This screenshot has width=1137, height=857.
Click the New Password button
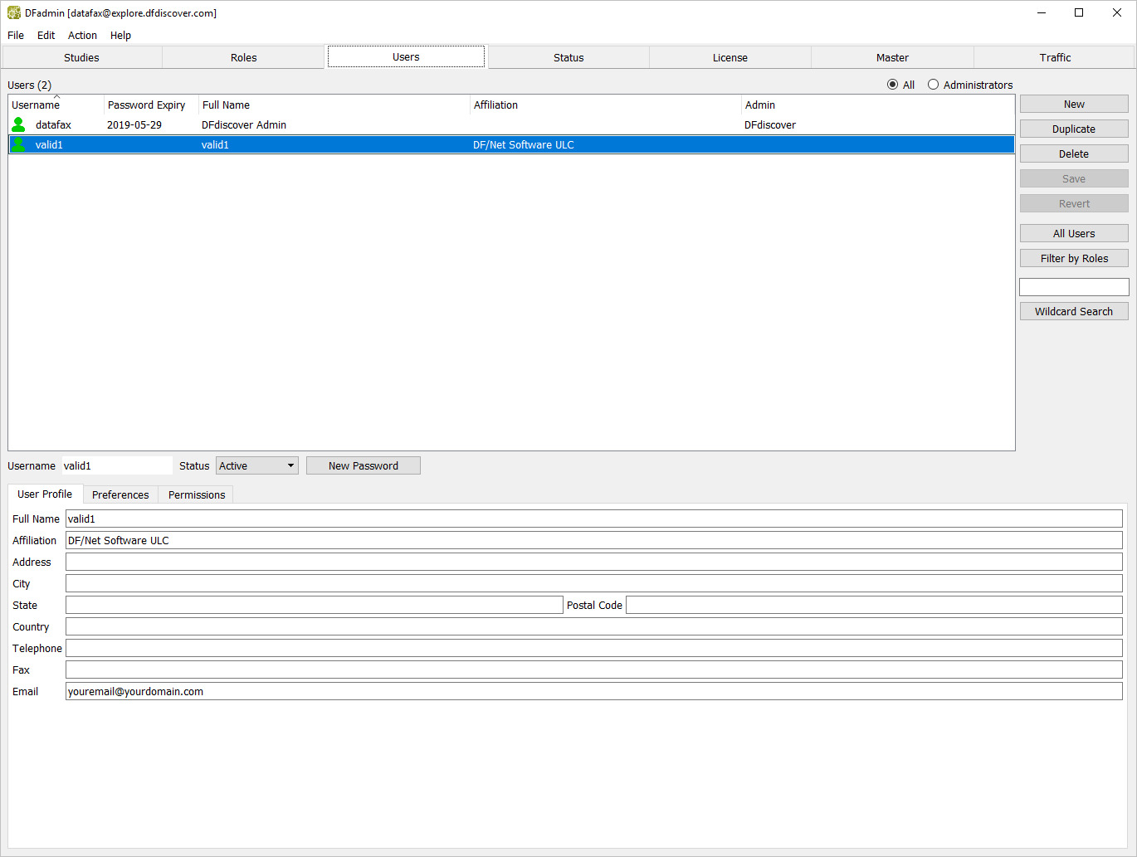coord(363,465)
